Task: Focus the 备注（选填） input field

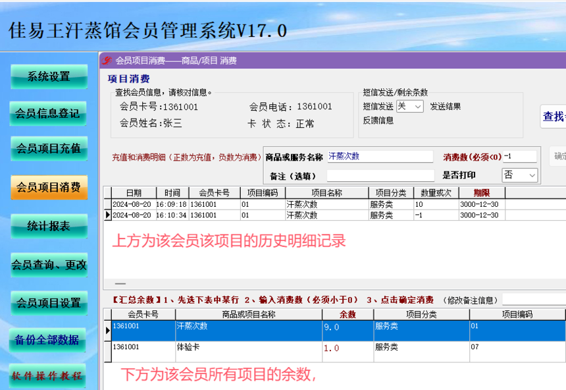Action: 380,176
